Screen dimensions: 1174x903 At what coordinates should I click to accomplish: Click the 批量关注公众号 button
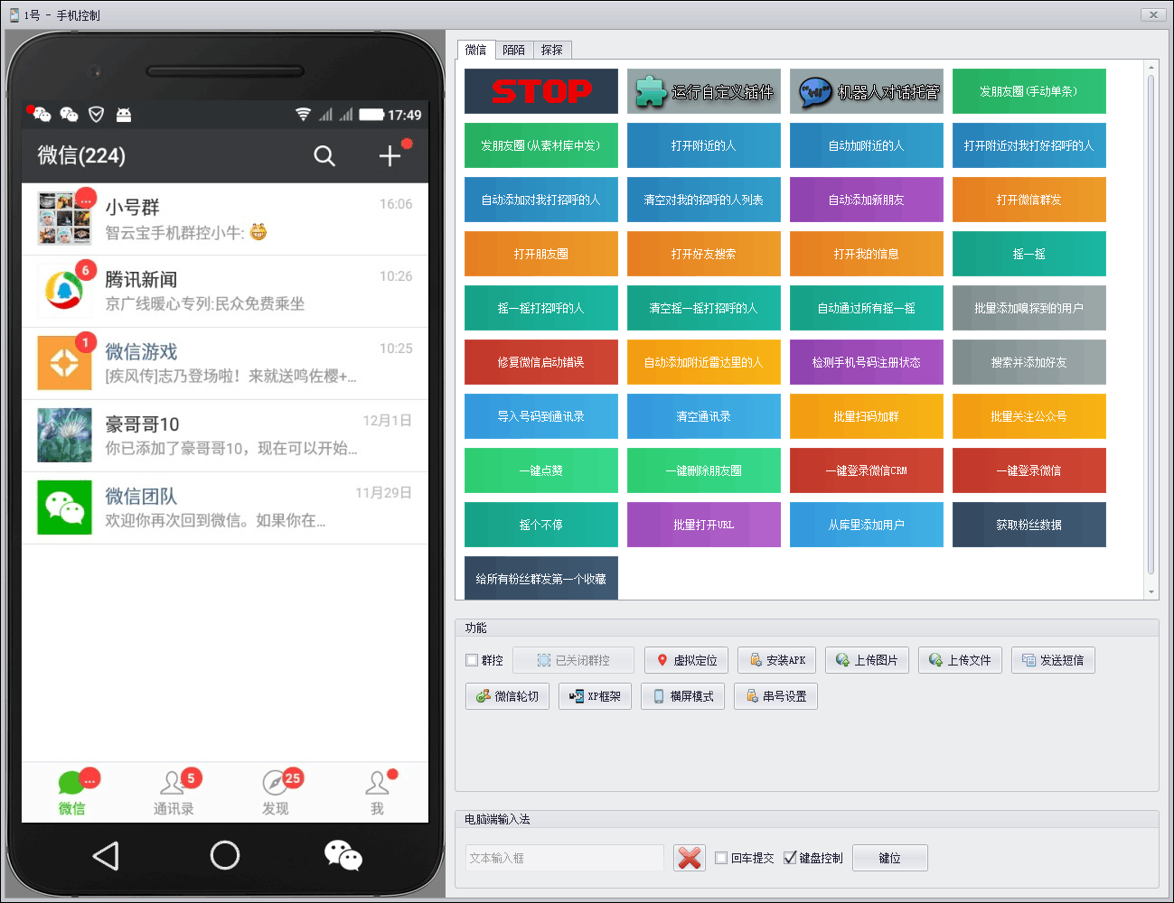[x=1029, y=416]
